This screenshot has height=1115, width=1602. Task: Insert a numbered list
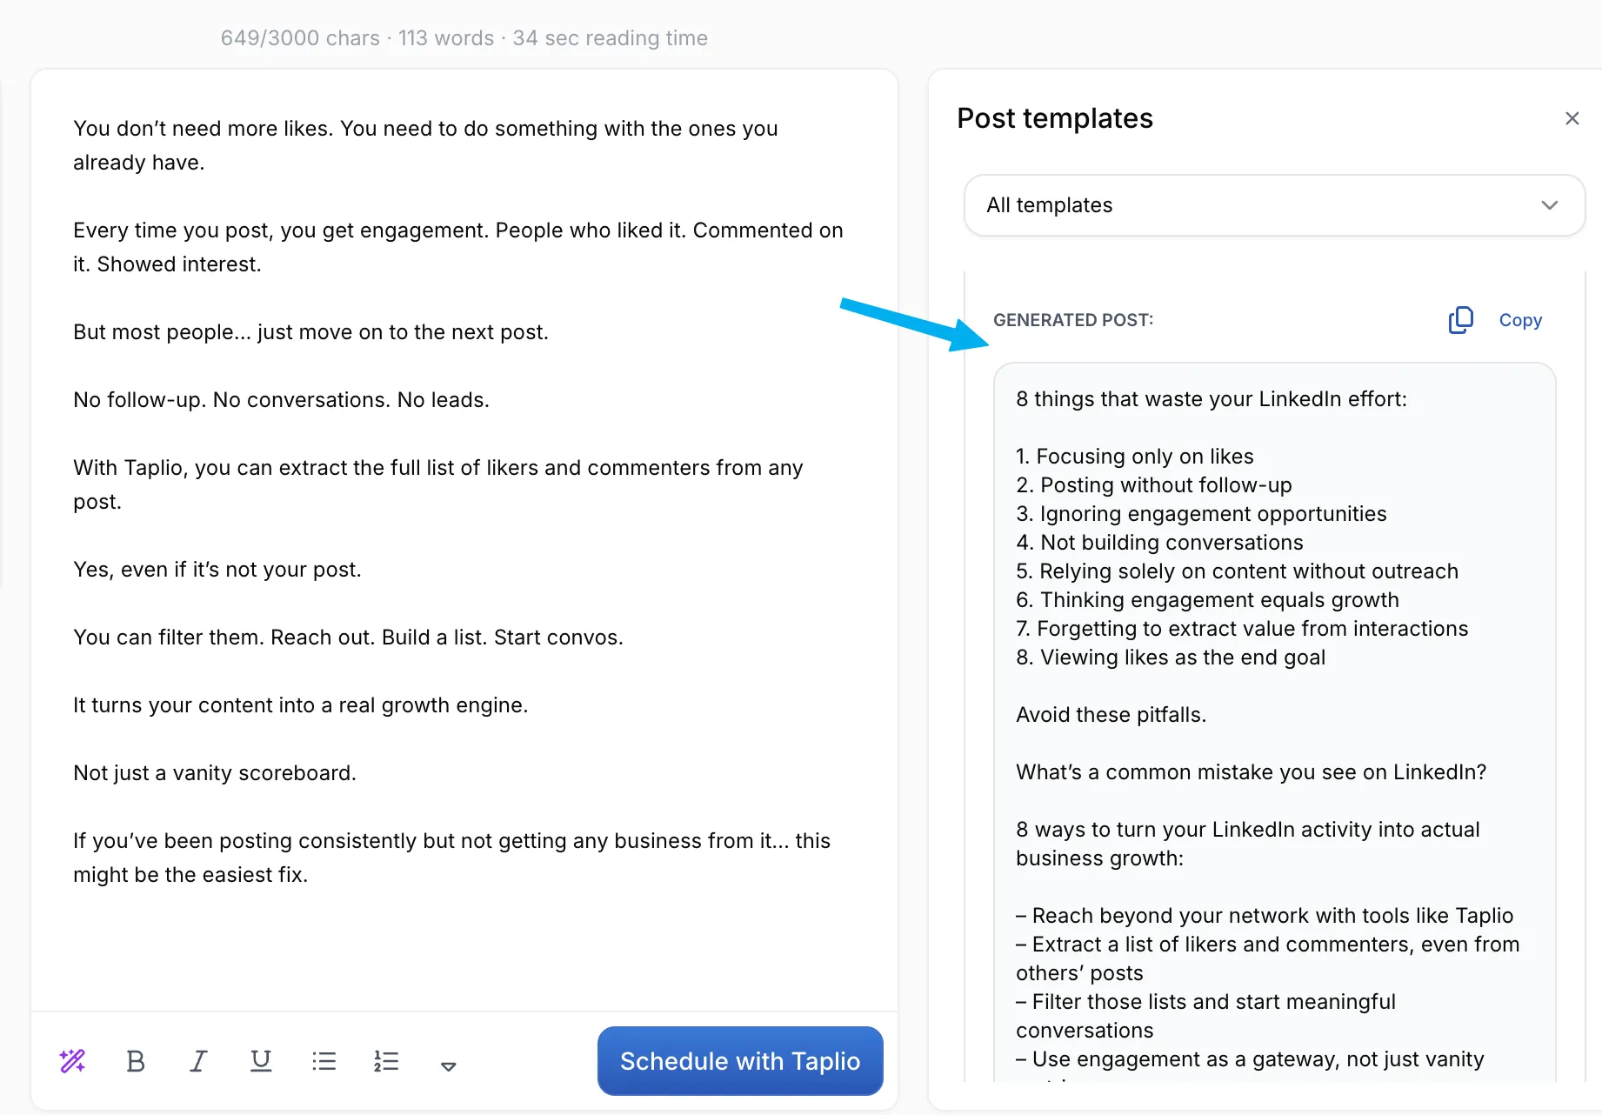[x=386, y=1061]
